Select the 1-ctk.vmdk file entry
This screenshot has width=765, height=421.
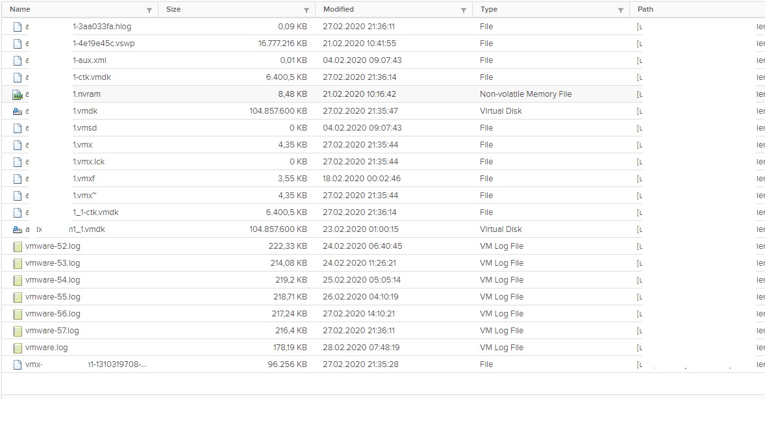92,77
